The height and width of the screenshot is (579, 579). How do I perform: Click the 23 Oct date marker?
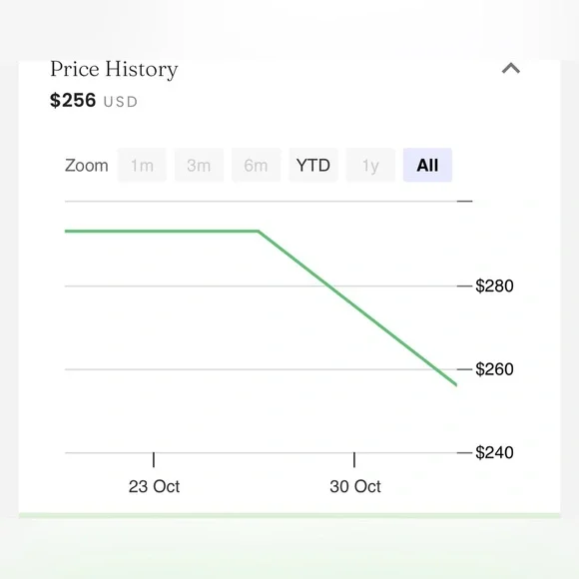[154, 486]
